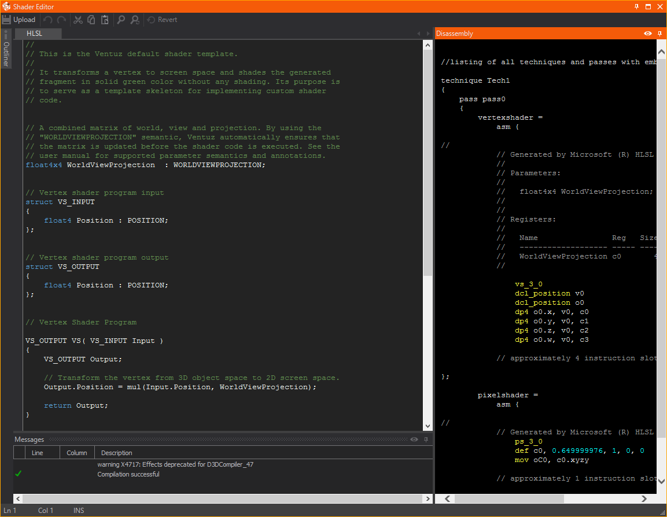Image resolution: width=667 pixels, height=517 pixels.
Task: Click the compilation warning message row
Action: tap(175, 464)
